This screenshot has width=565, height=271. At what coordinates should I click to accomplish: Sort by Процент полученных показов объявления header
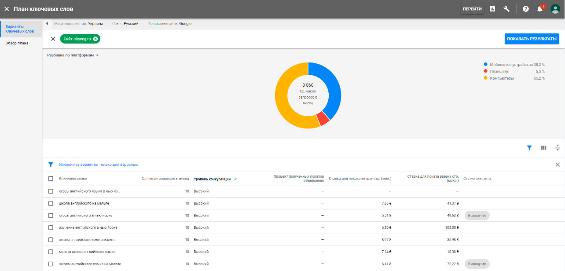pos(299,178)
